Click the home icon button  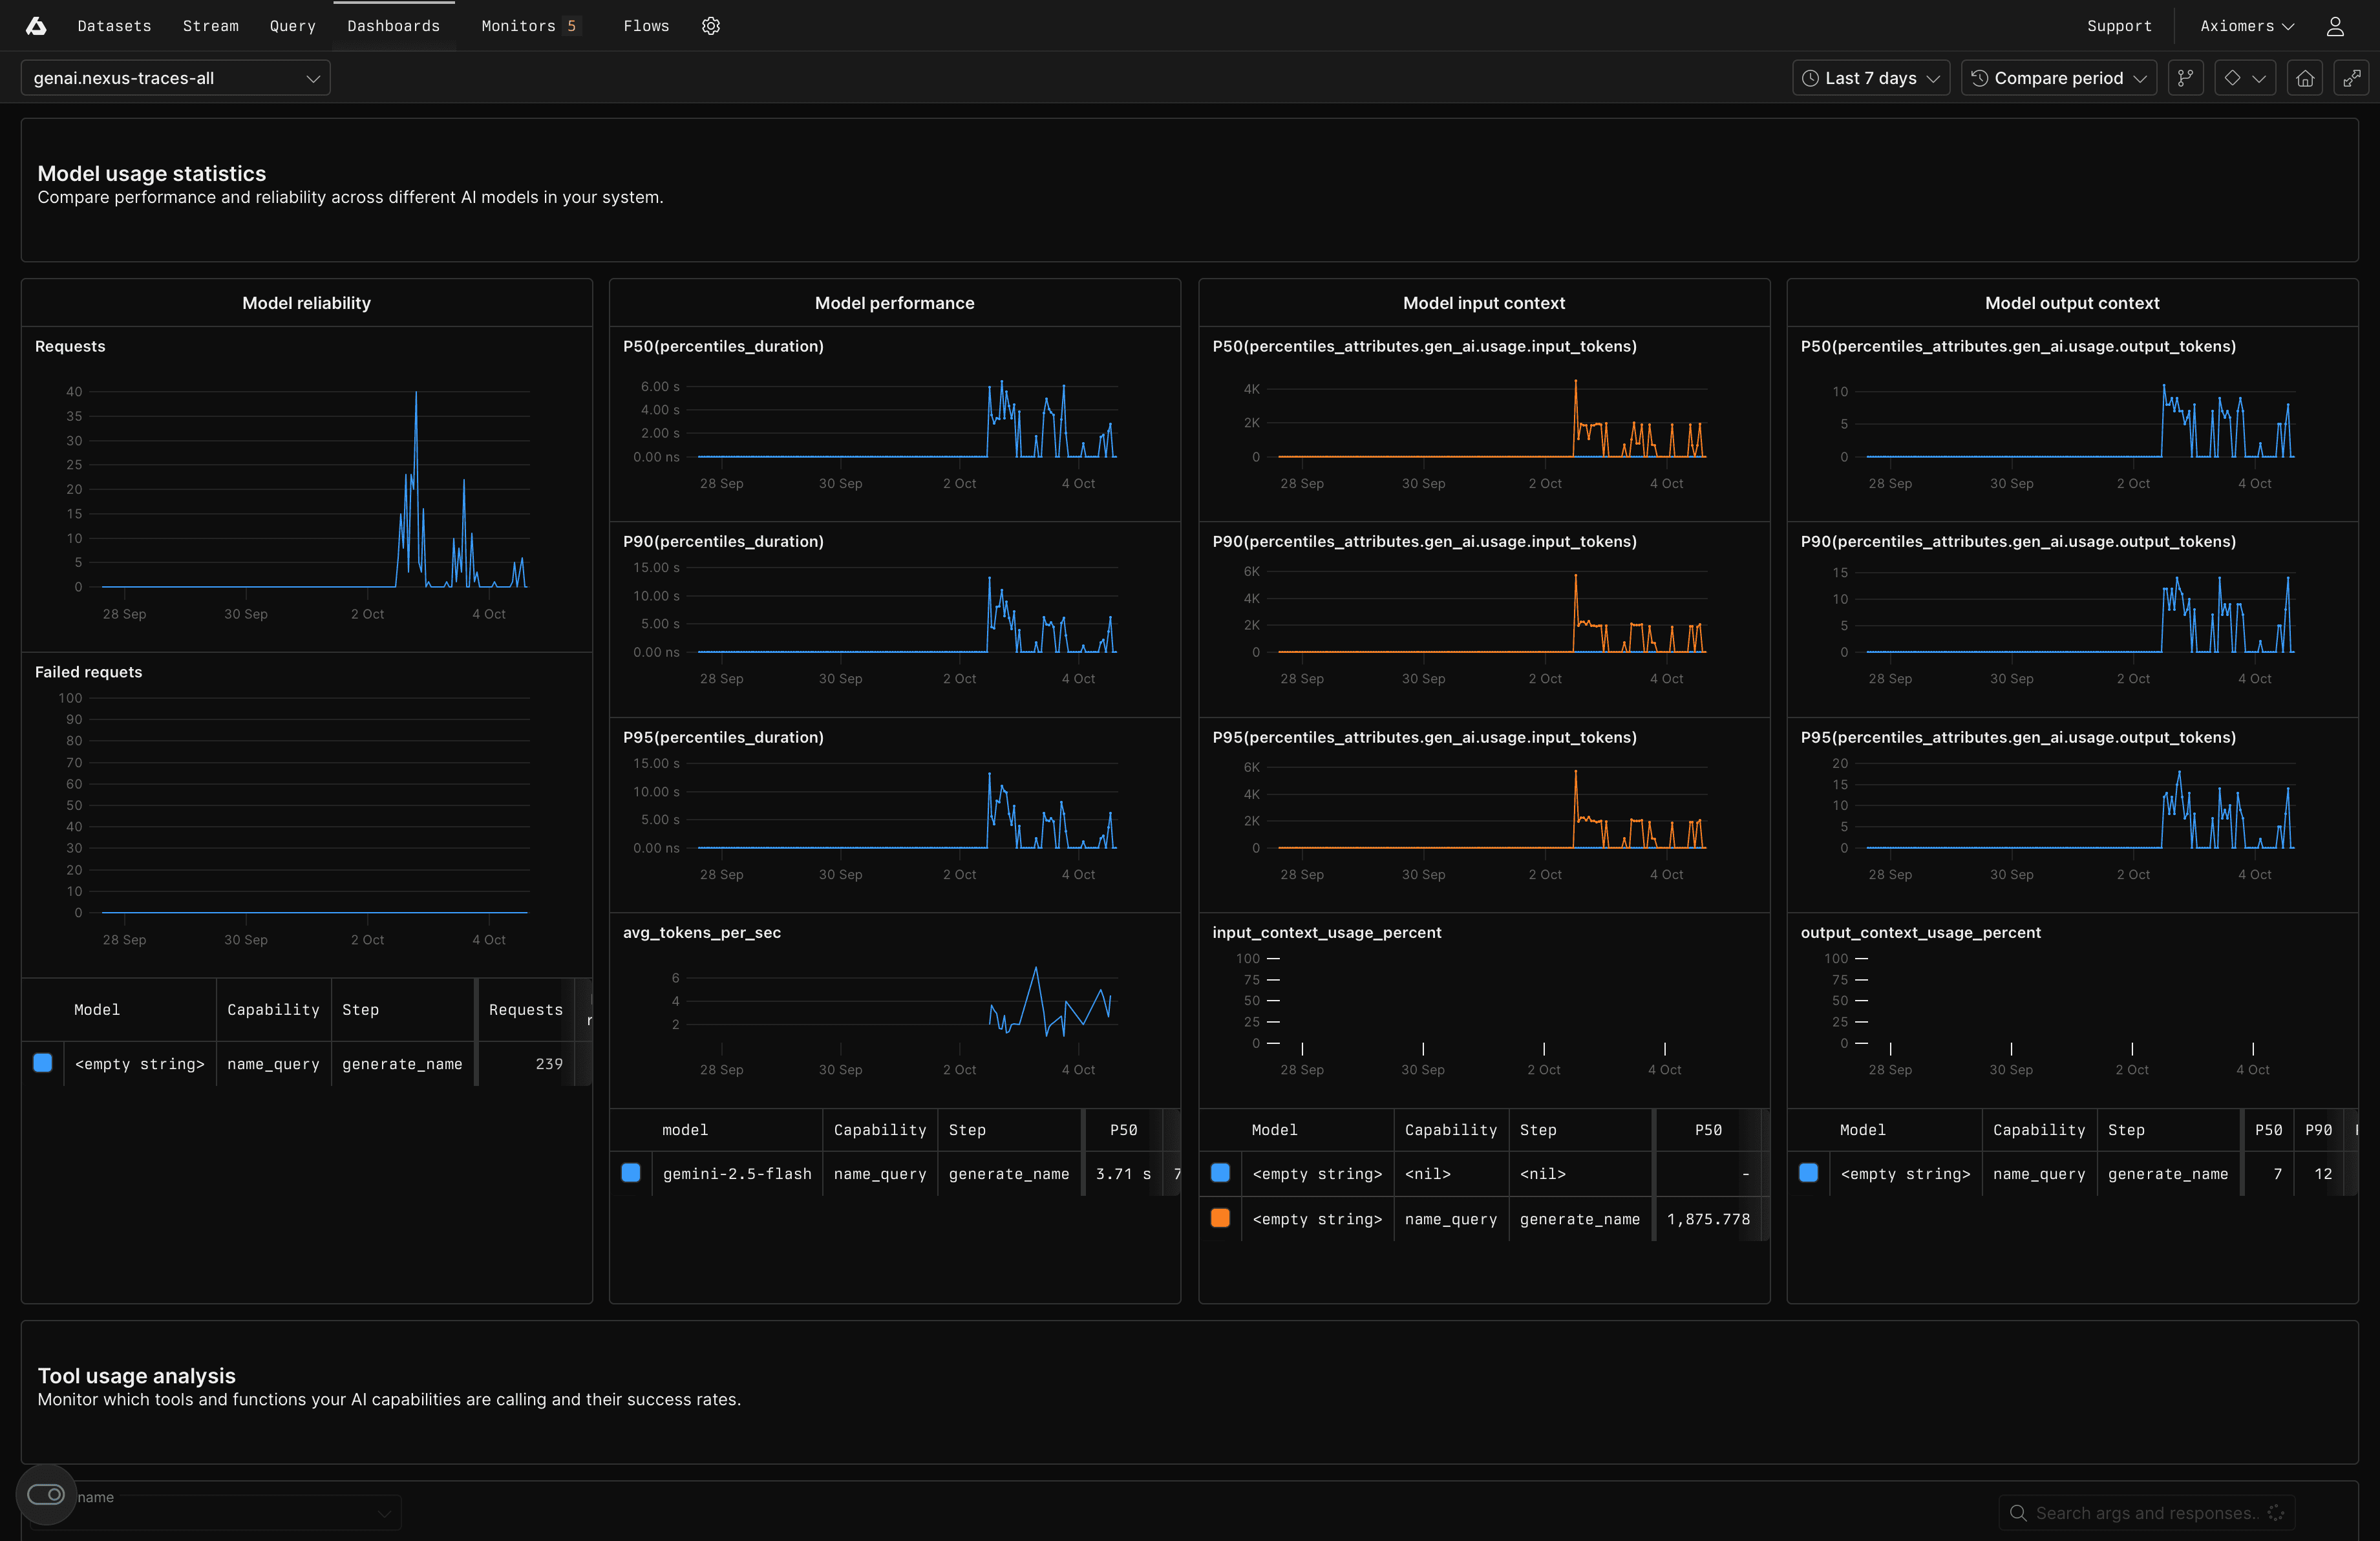(2304, 78)
